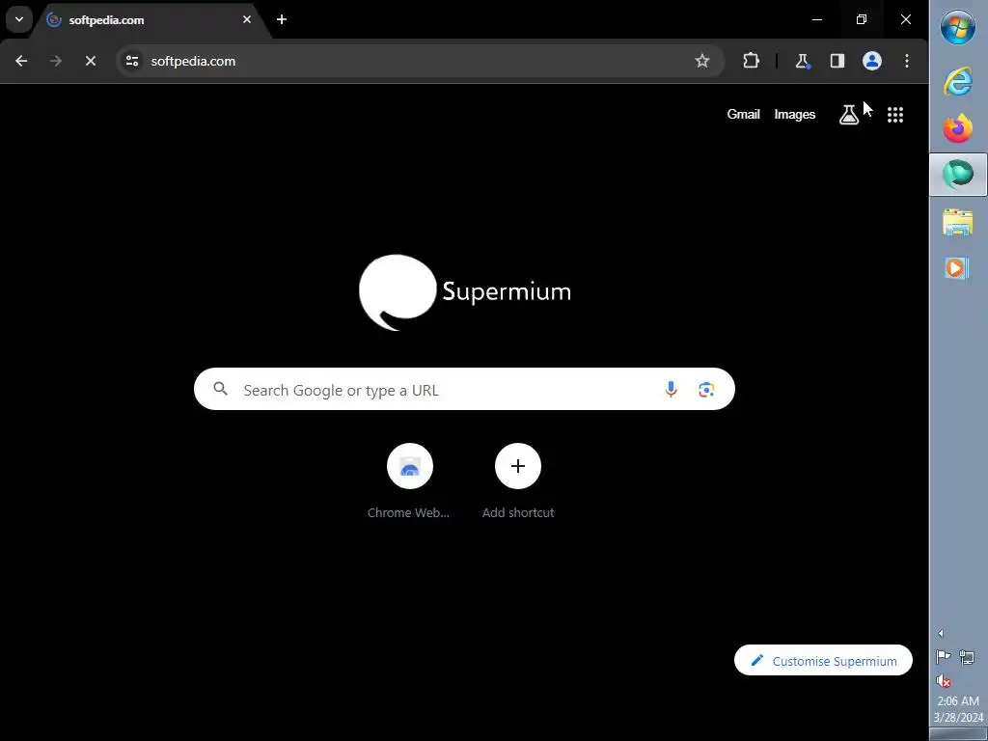The image size is (988, 741).
Task: Click the Supermium logo
Action: (465, 292)
